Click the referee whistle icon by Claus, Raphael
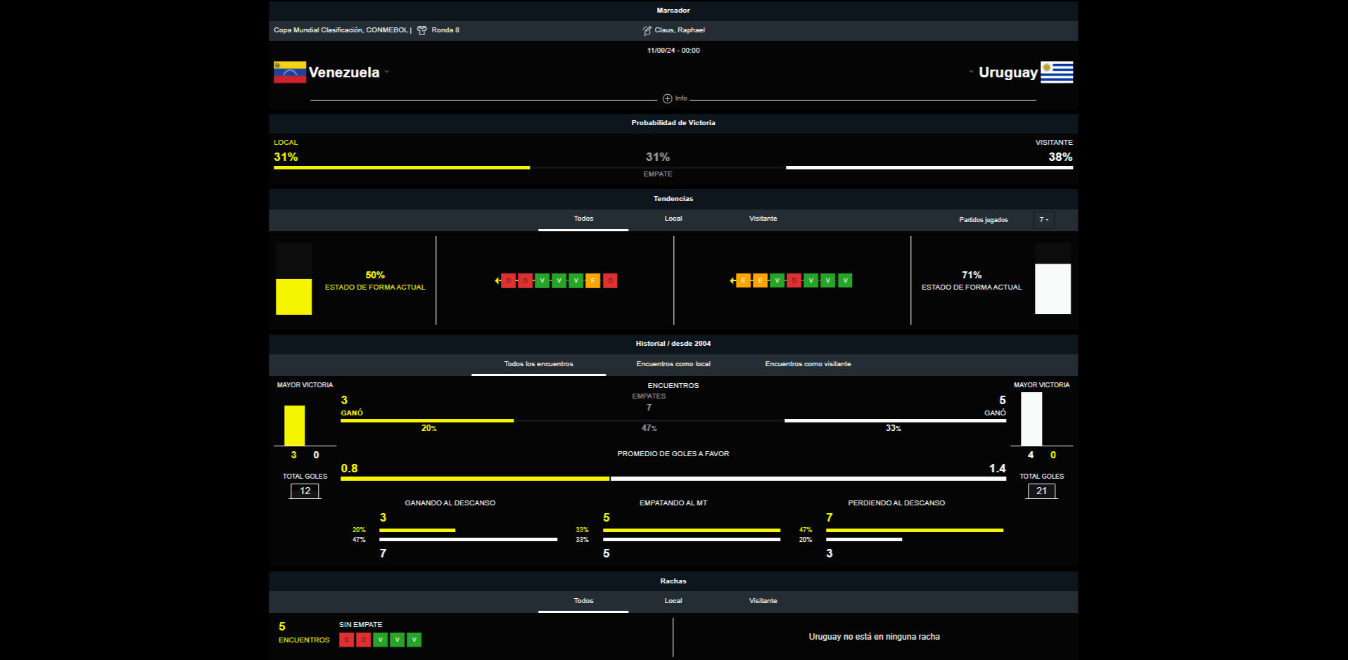The height and width of the screenshot is (660, 1348). point(647,30)
